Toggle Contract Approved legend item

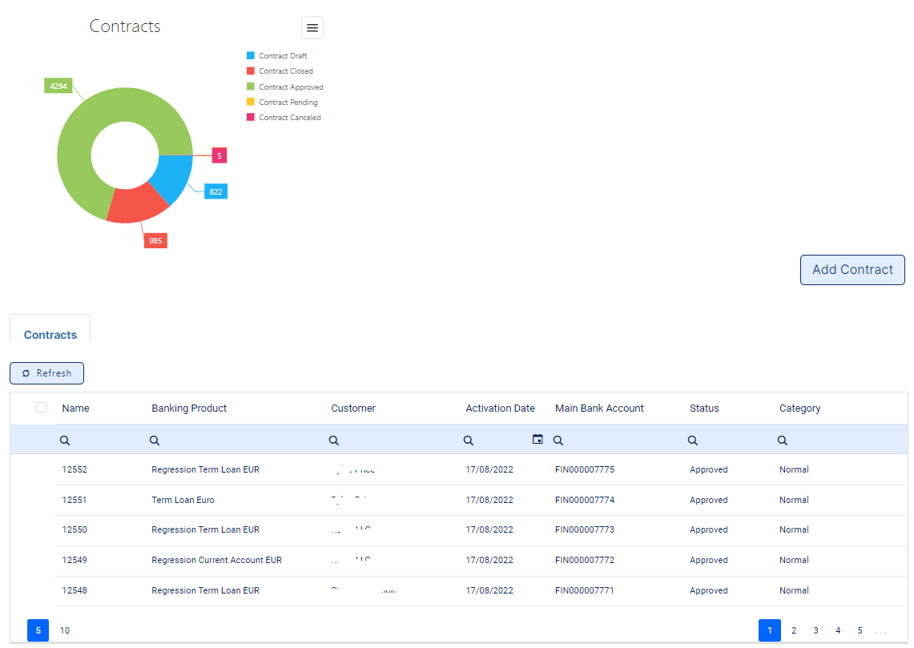[291, 87]
